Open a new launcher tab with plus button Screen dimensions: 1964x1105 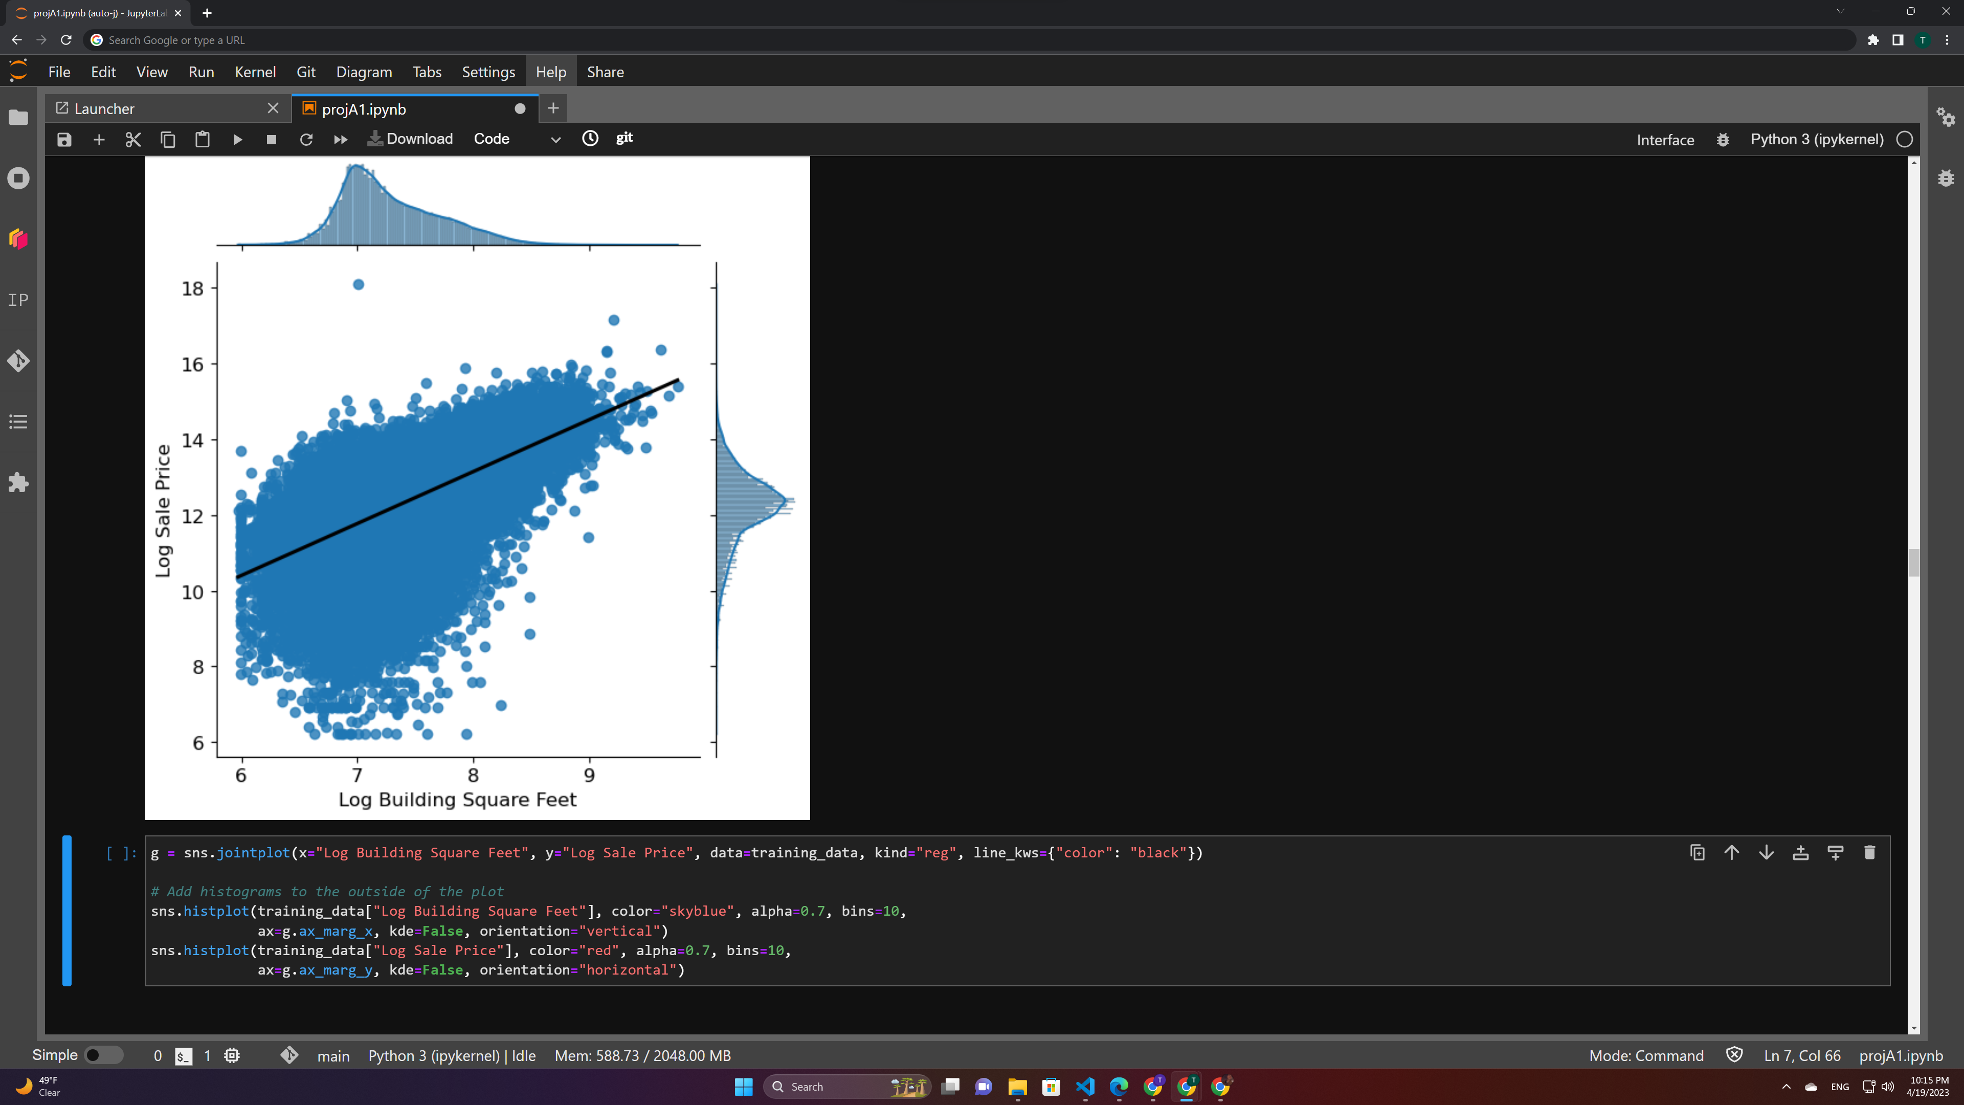point(553,108)
